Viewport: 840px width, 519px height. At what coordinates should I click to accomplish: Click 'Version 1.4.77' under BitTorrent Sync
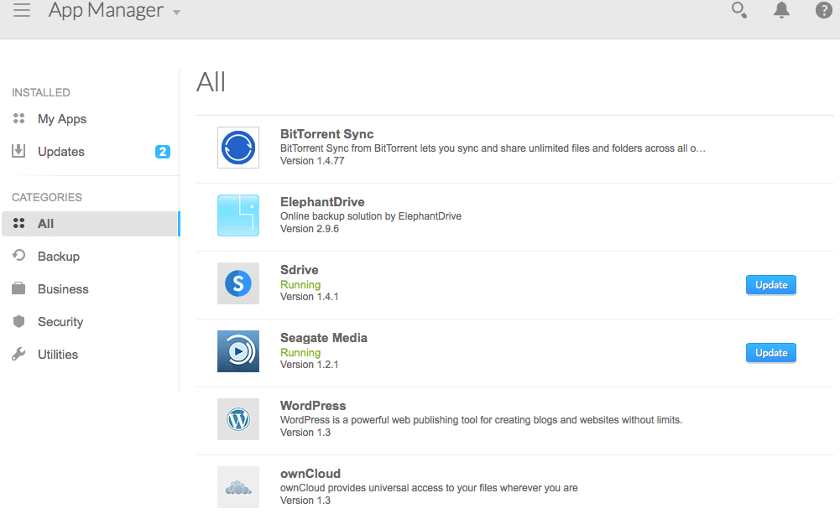[312, 161]
